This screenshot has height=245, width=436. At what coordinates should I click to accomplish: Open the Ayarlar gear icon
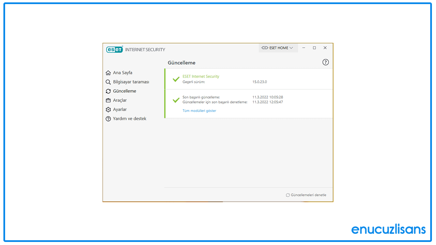point(108,109)
